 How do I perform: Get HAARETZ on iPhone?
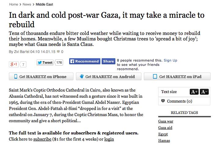click(x=41, y=77)
